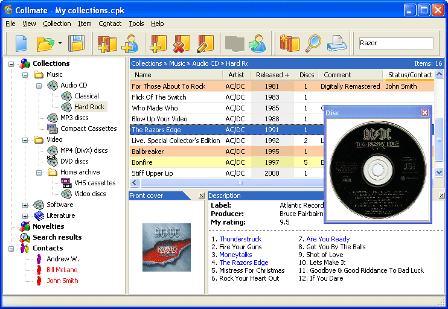Click the horizontal scrollbar's left arrow
The width and height of the screenshot is (448, 309).
[x=135, y=182]
